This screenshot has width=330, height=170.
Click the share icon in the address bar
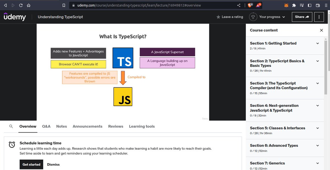pos(239,5)
